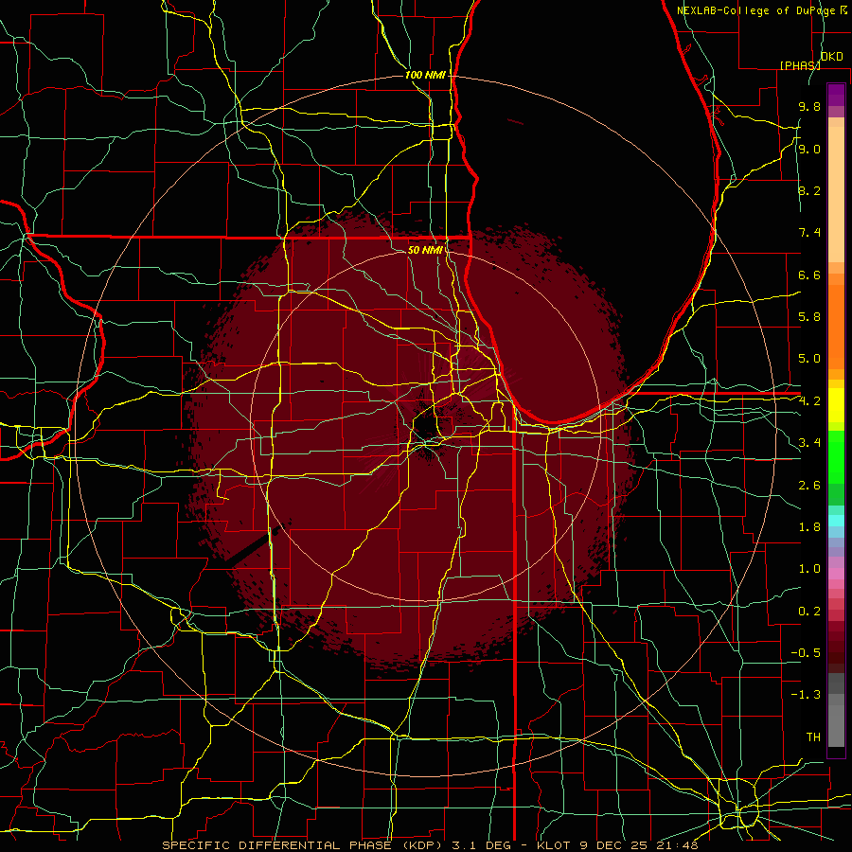Click the radar site at center of map
852x852 pixels.
point(425,427)
